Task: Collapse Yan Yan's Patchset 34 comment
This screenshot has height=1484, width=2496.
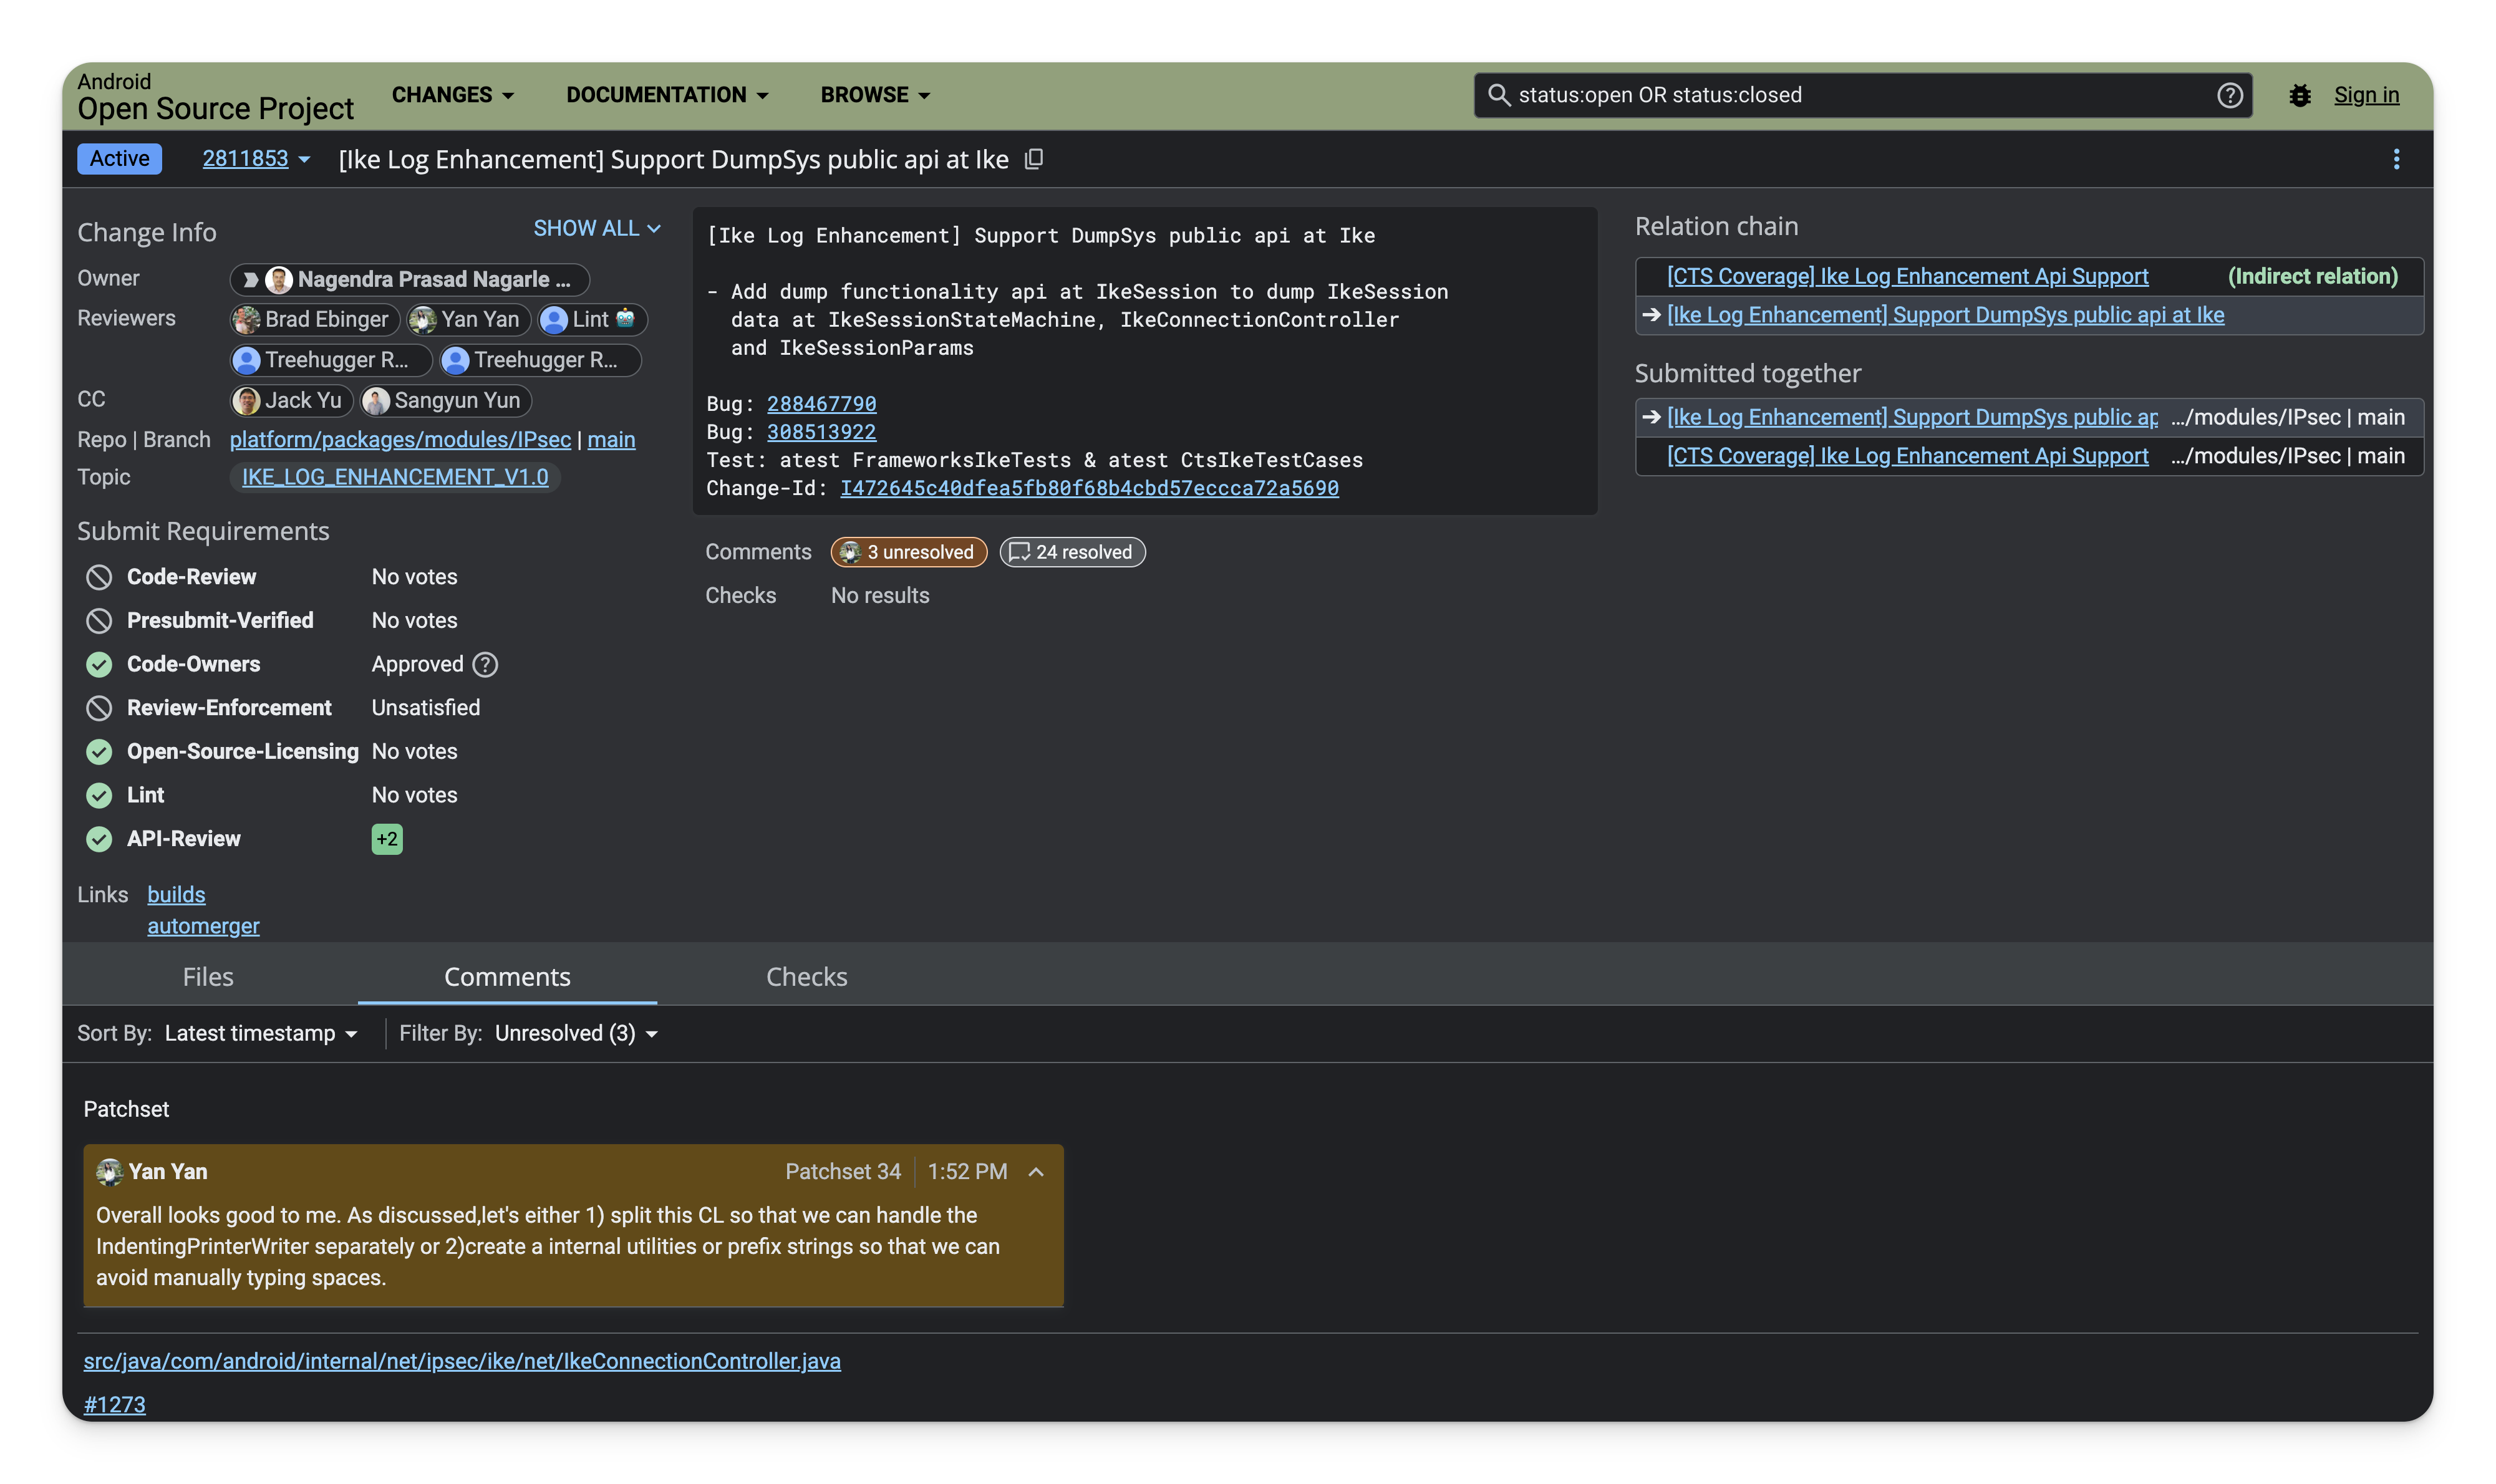Action: [x=1036, y=1171]
